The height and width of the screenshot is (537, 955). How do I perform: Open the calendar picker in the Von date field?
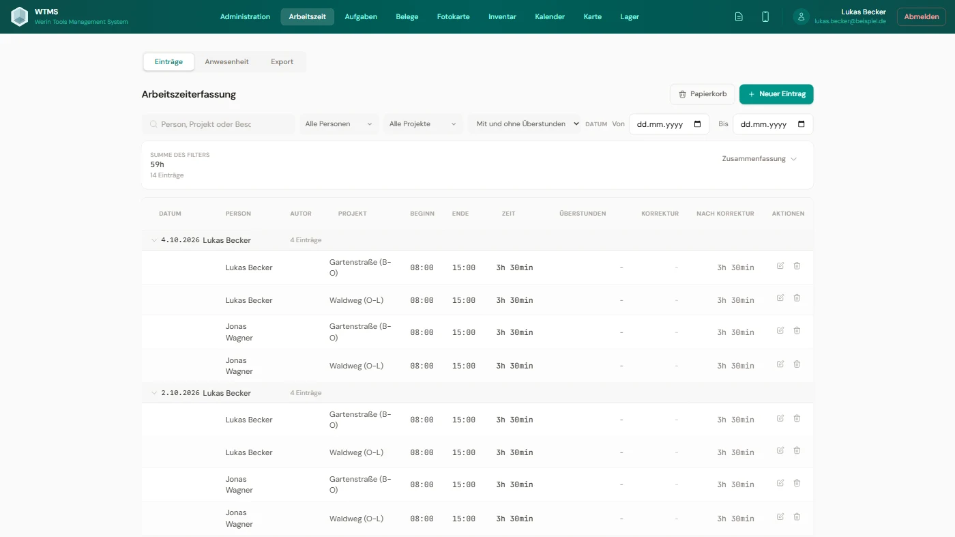click(697, 124)
